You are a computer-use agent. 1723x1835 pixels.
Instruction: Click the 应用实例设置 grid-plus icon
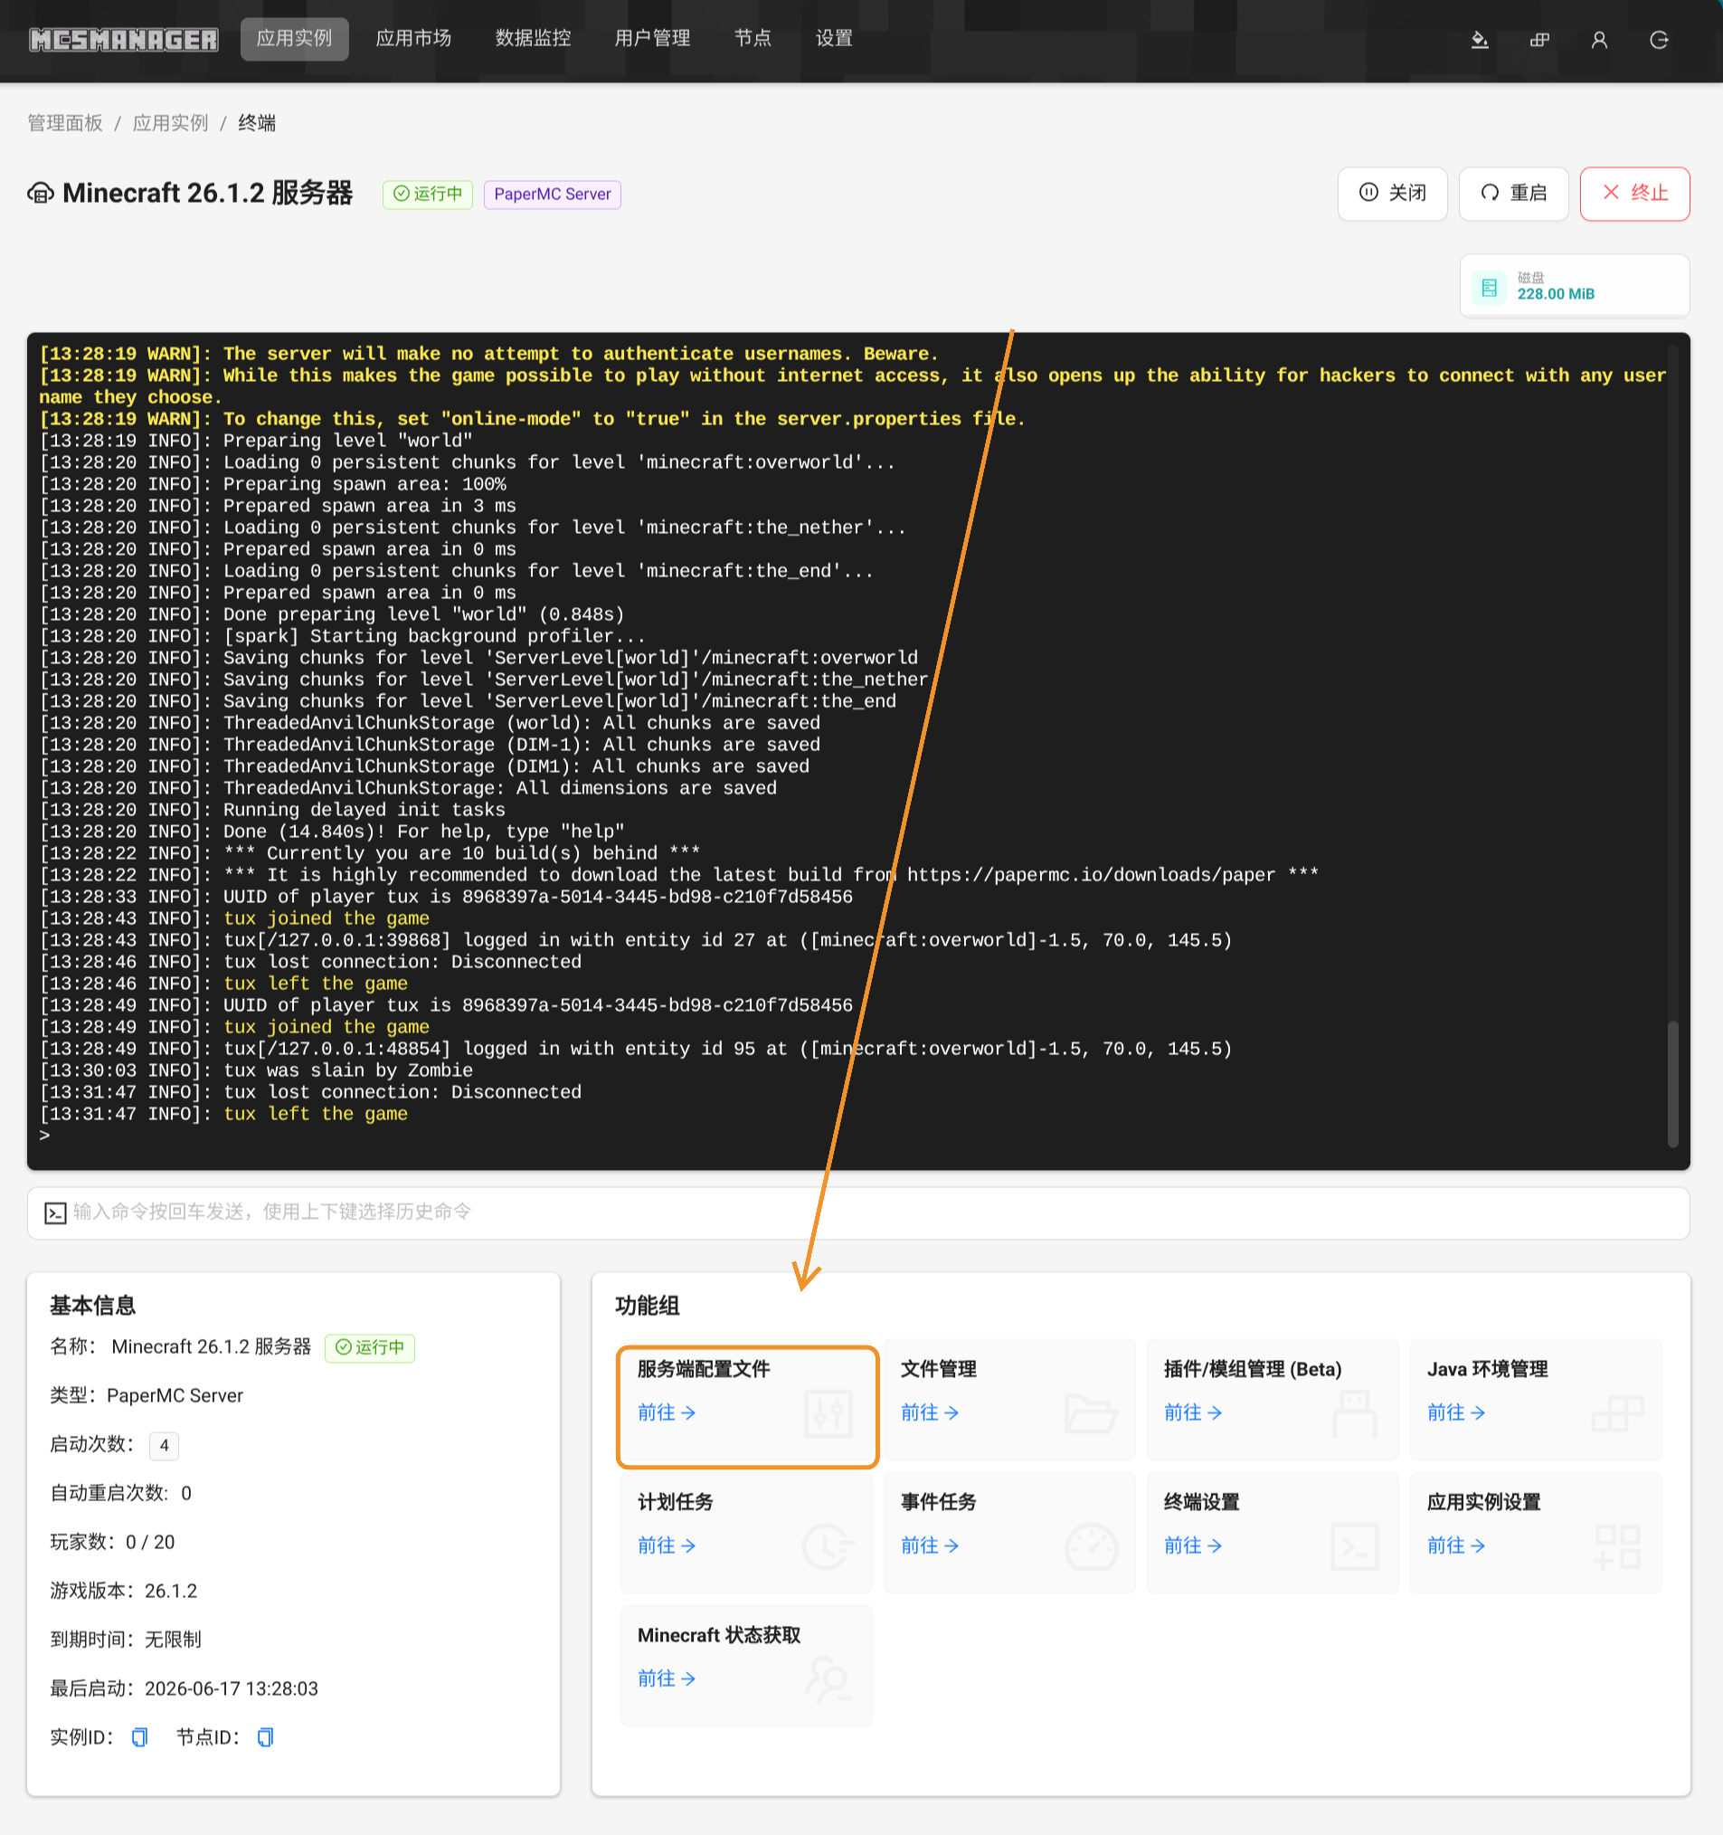[x=1617, y=1546]
